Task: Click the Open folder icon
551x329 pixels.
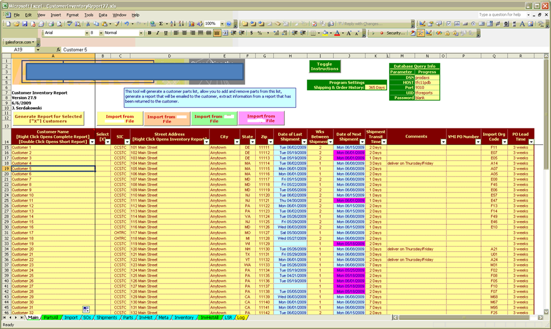Action: coord(16,24)
